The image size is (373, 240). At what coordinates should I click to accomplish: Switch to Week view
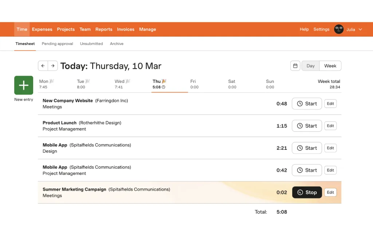click(x=330, y=66)
